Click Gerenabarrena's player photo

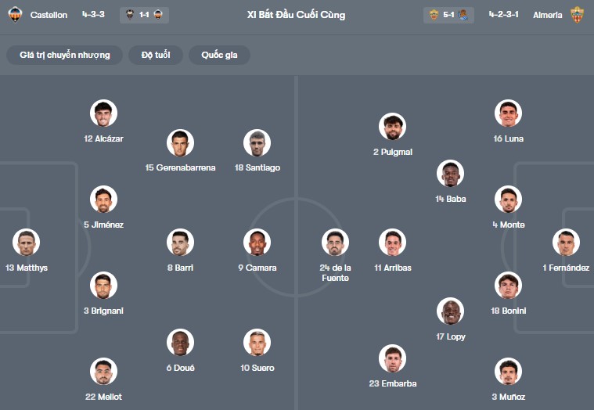(x=180, y=142)
